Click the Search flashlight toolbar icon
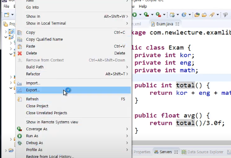The image size is (231, 158). [x=212, y=15]
